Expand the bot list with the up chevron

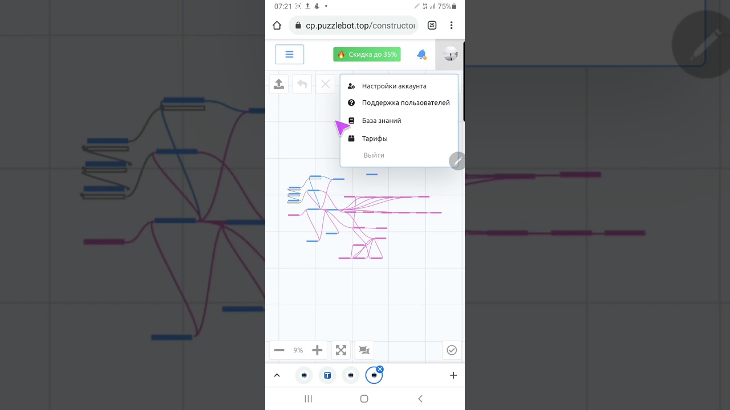277,375
